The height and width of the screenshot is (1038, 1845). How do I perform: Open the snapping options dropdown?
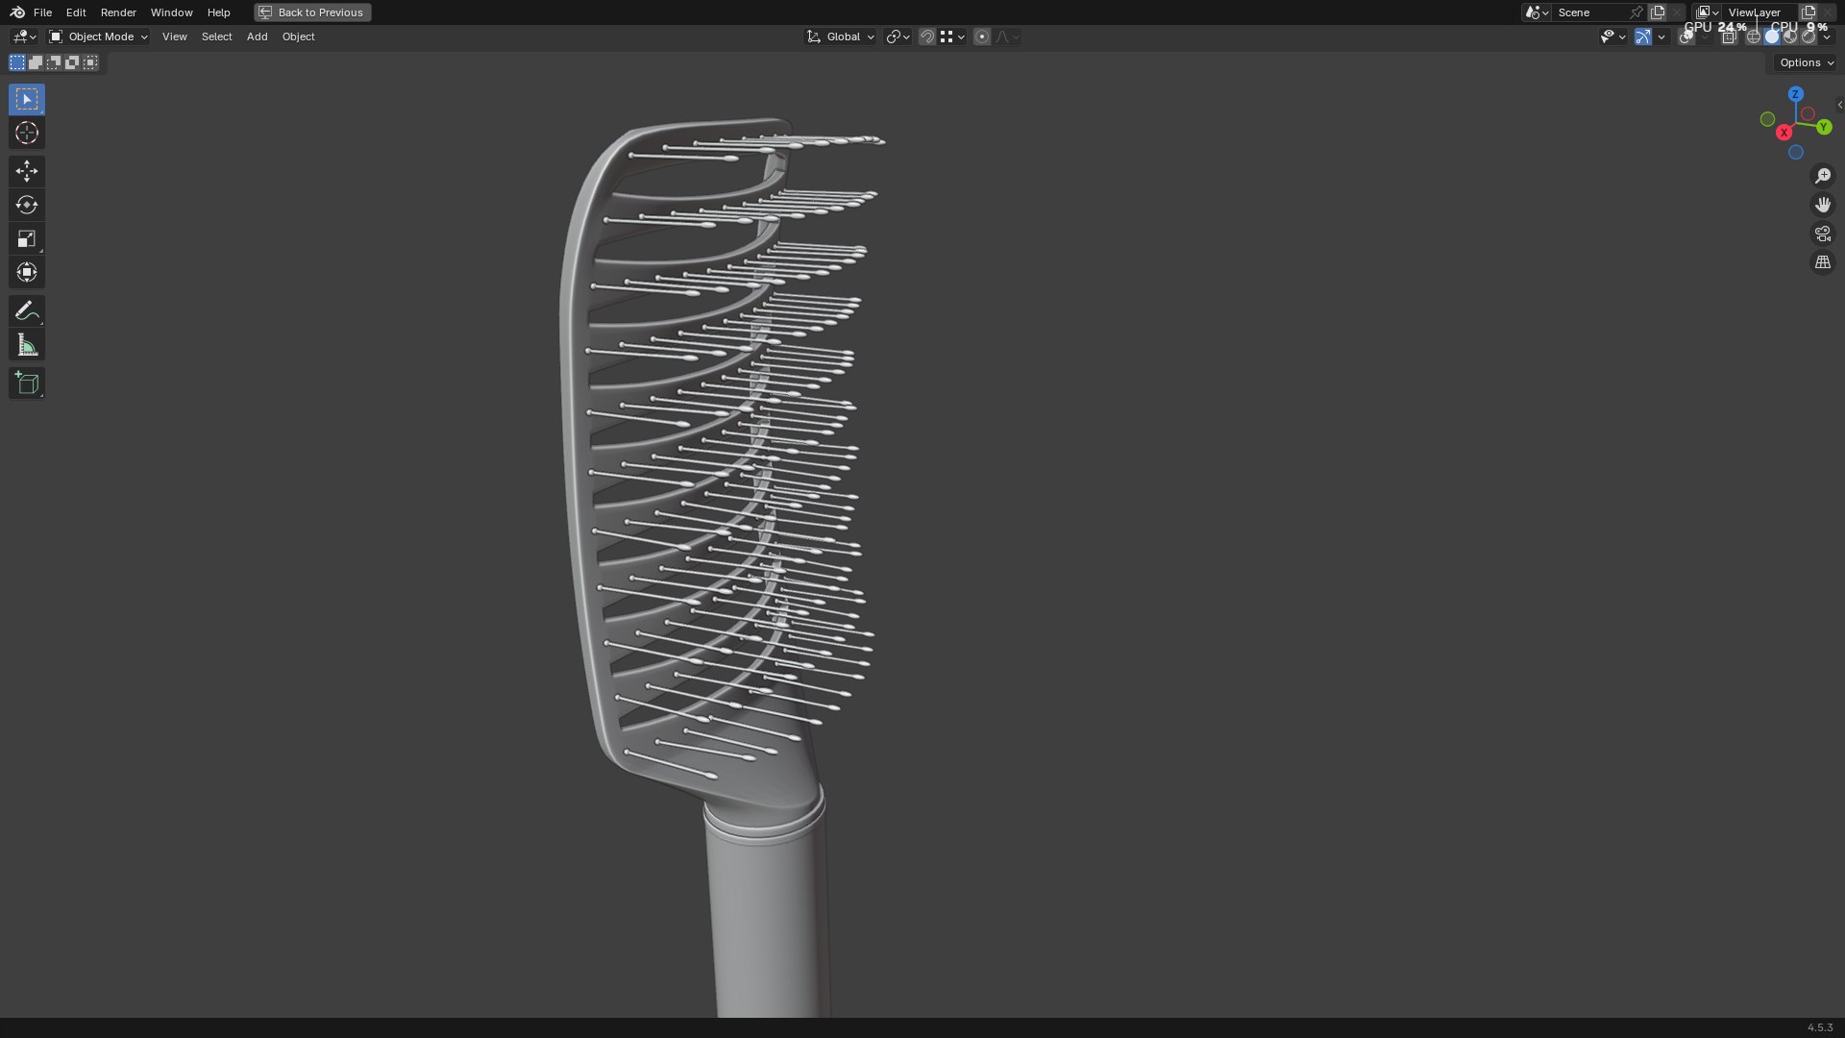click(952, 37)
